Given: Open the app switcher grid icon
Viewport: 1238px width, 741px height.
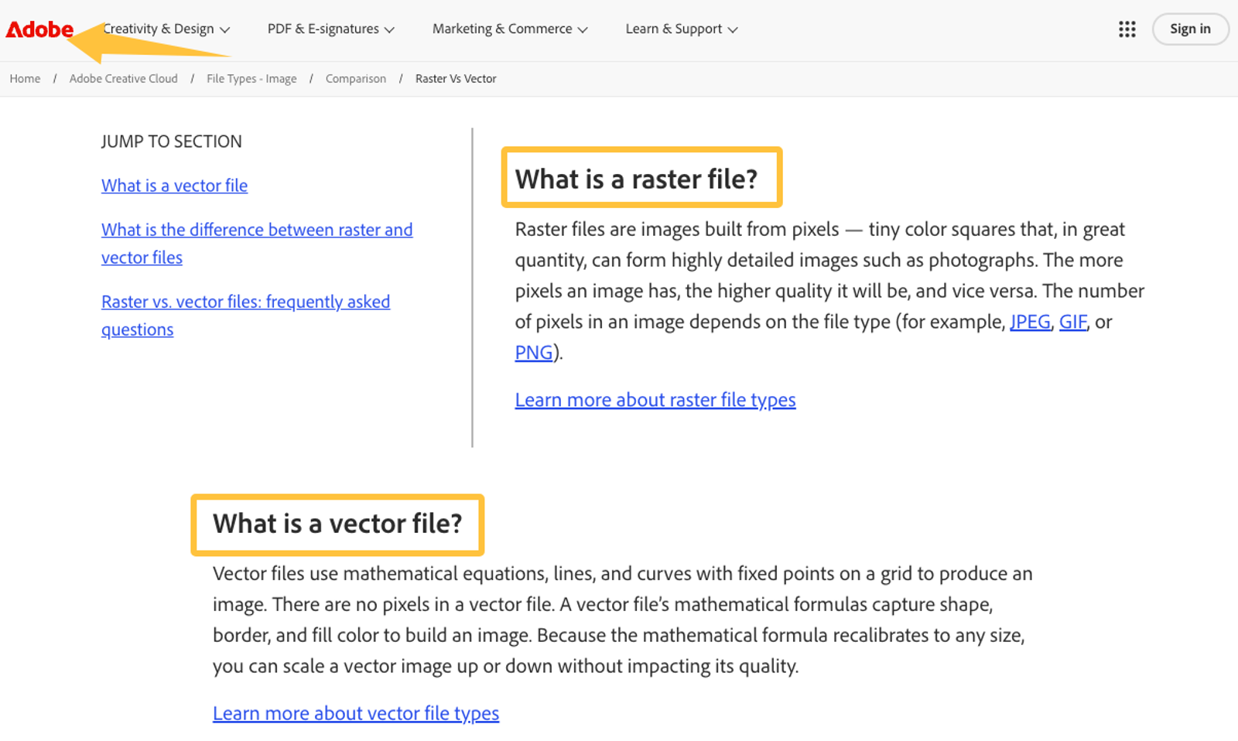Looking at the screenshot, I should click(1127, 29).
